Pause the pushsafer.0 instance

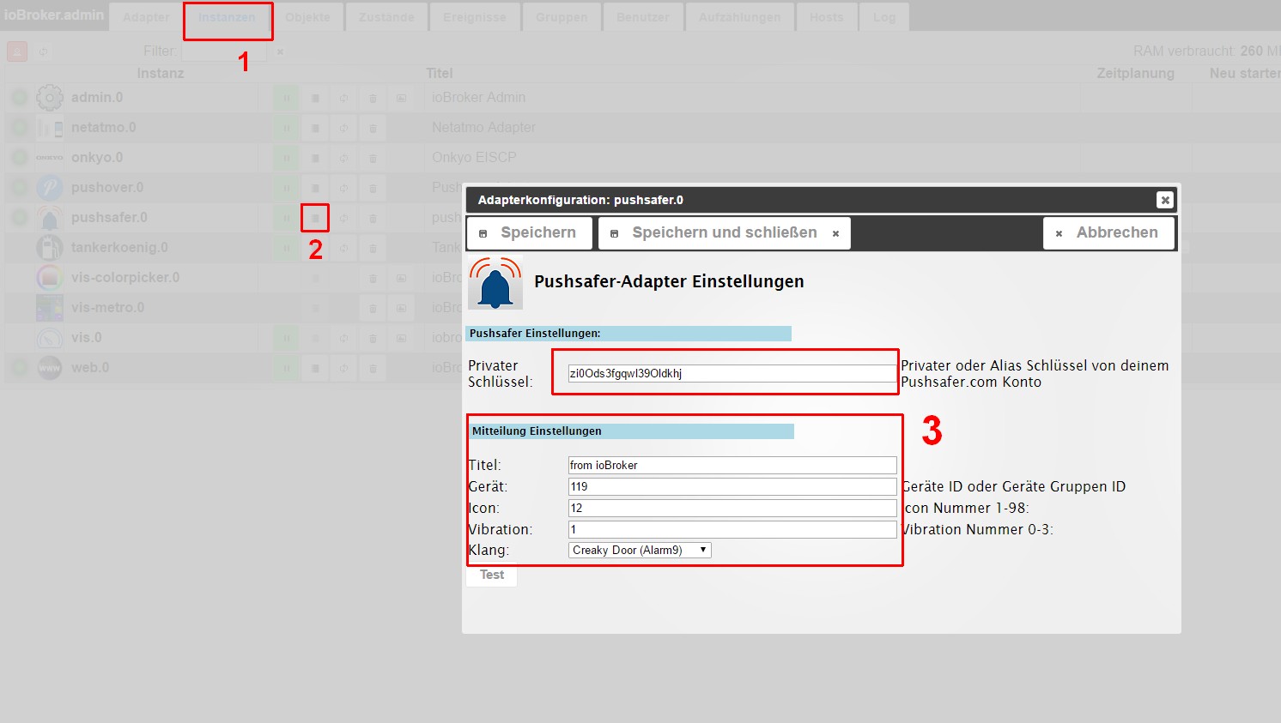(287, 218)
